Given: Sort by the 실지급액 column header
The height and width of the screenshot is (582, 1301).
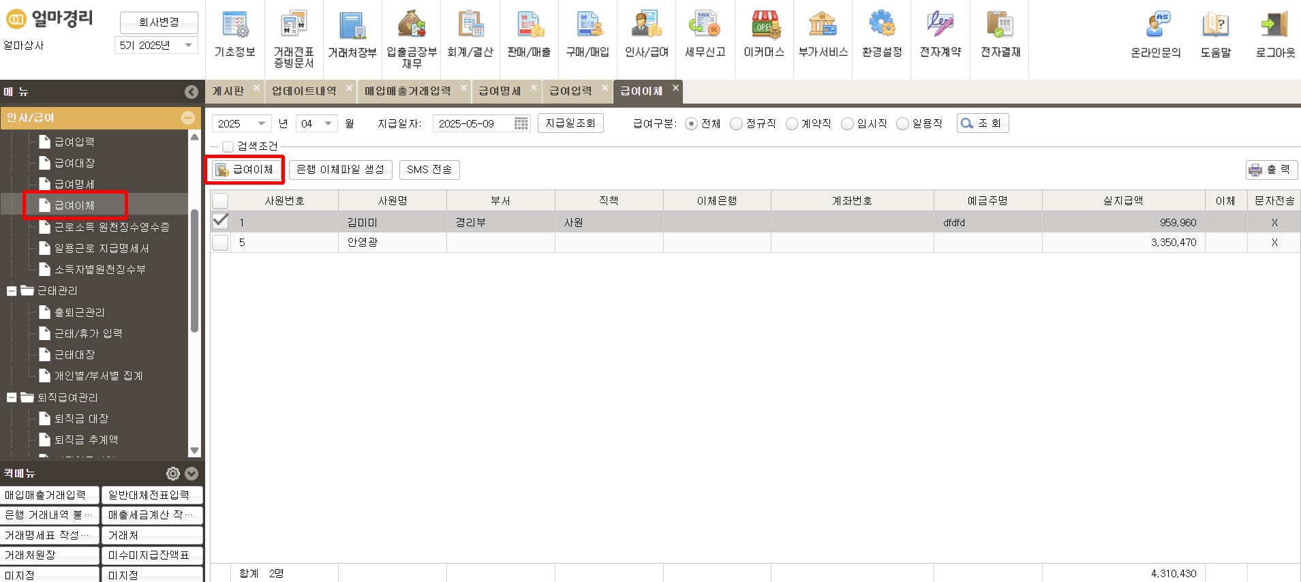Looking at the screenshot, I should coord(1123,200).
